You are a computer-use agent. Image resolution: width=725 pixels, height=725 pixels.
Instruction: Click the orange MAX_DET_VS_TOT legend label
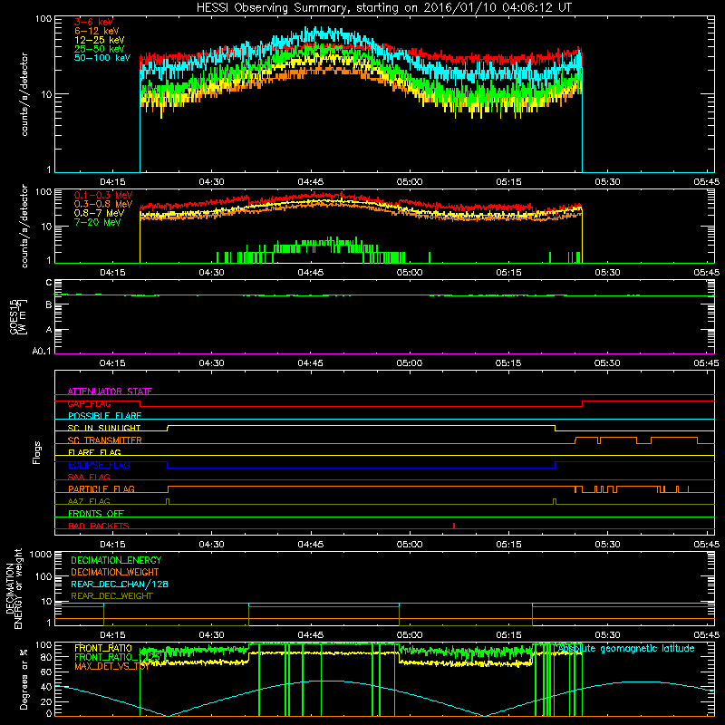click(111, 666)
